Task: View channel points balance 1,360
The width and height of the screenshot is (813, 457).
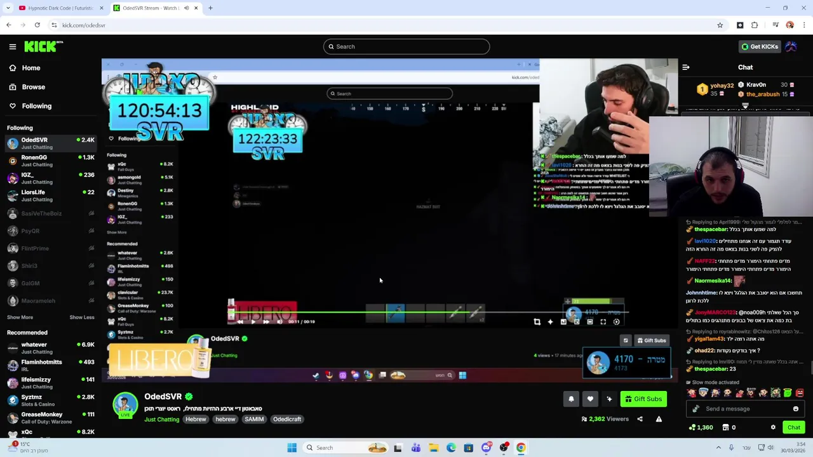Action: click(701, 427)
